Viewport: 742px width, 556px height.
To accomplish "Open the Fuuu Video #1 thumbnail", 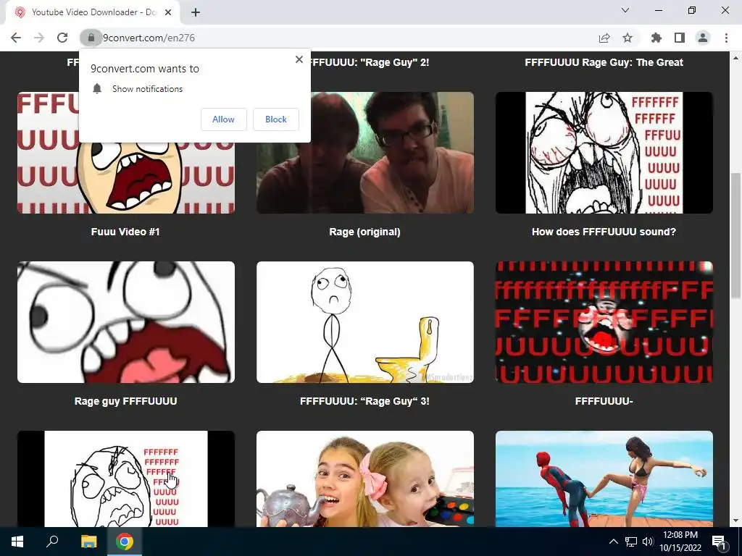I will tap(126, 153).
